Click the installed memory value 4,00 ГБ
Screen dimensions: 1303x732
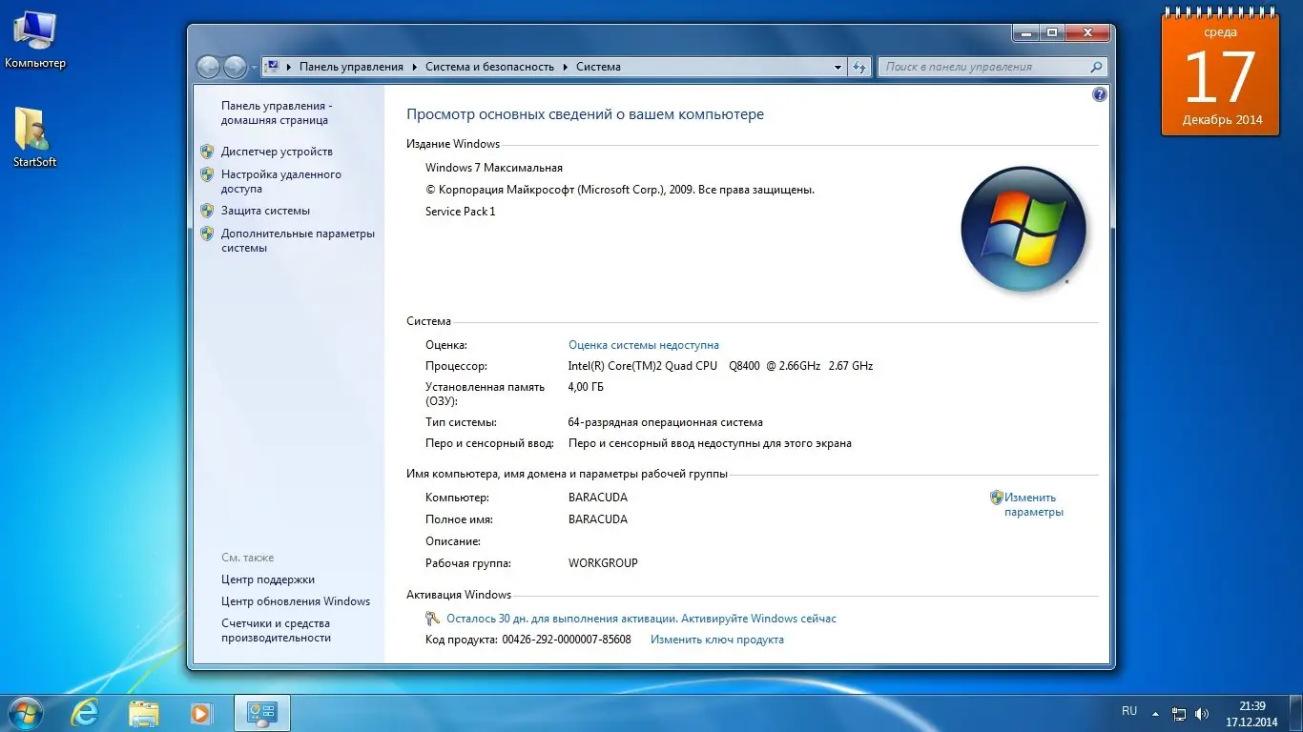click(586, 387)
